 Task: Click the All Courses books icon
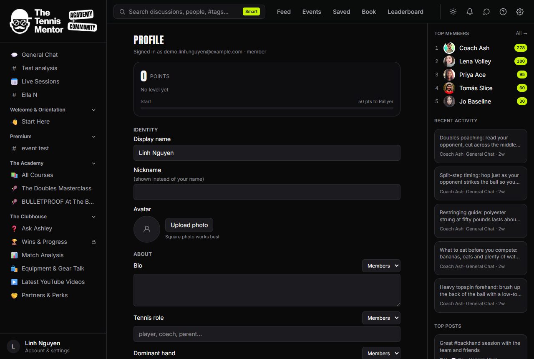[x=14, y=175]
